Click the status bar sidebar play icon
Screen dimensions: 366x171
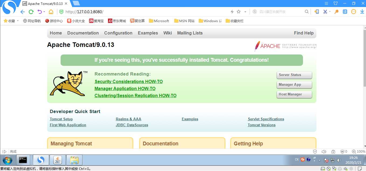click(x=5, y=152)
